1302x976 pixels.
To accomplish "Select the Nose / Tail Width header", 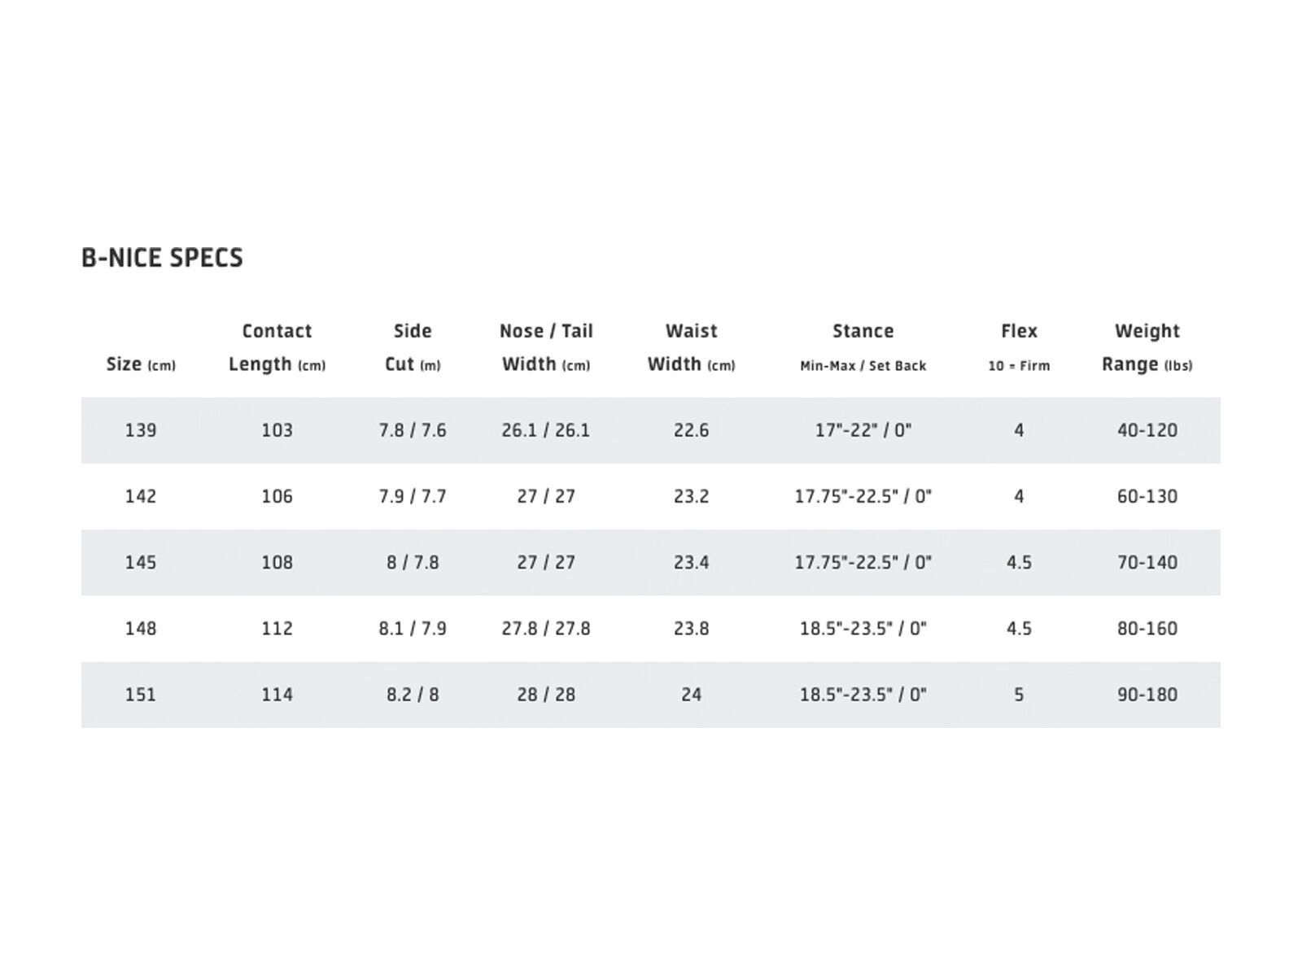I will tap(546, 347).
